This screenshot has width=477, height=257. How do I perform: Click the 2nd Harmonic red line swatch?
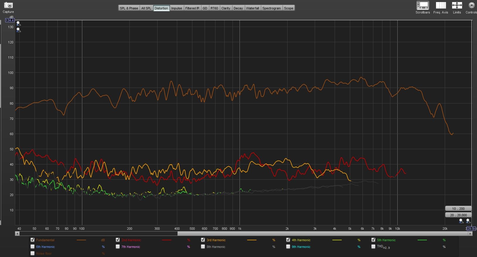point(167,240)
